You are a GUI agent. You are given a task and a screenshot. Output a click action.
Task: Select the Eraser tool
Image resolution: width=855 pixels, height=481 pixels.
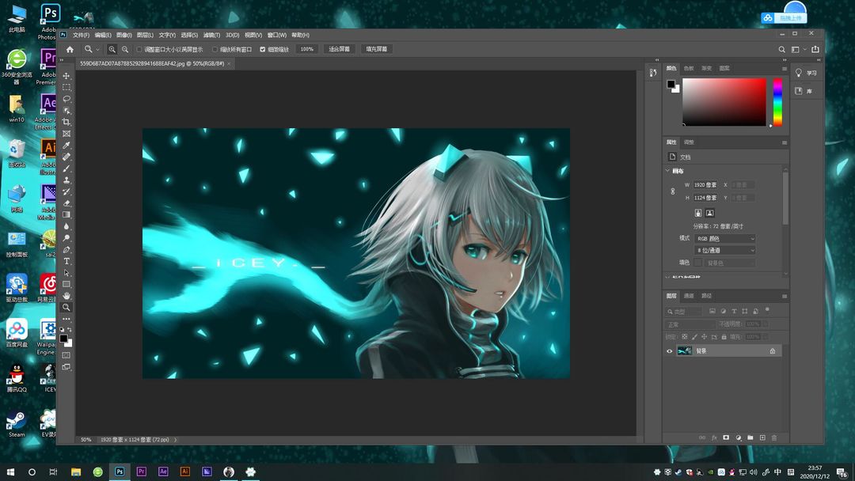[66, 203]
